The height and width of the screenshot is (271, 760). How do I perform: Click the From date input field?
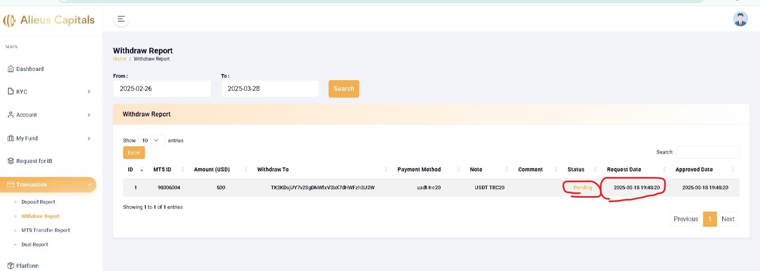[x=162, y=89]
